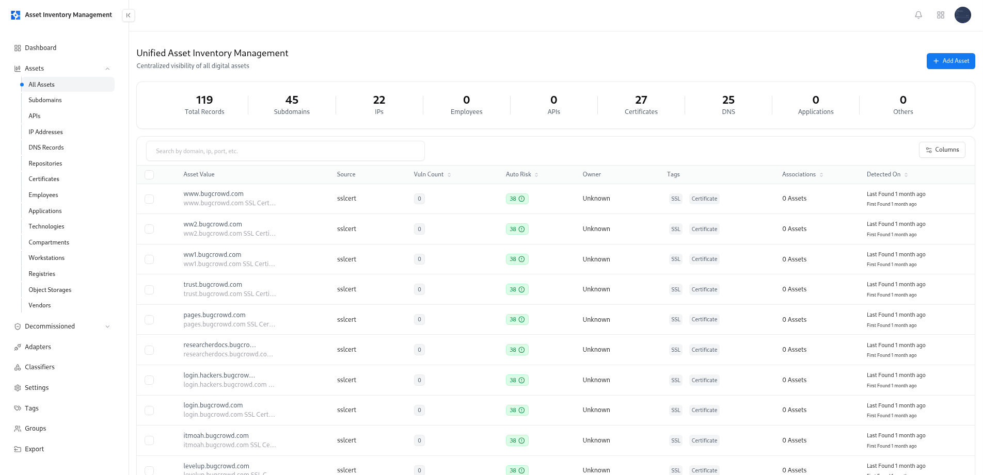
Task: Click Certificate tag on ww1.bugcrowd.com row
Action: tap(704, 259)
